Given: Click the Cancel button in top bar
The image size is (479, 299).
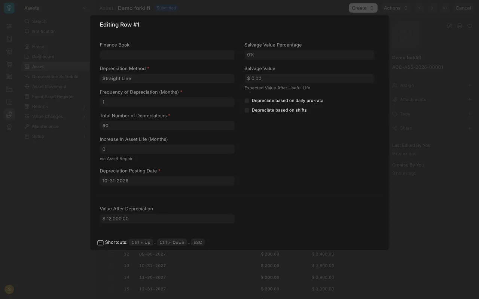Looking at the screenshot, I should (463, 8).
